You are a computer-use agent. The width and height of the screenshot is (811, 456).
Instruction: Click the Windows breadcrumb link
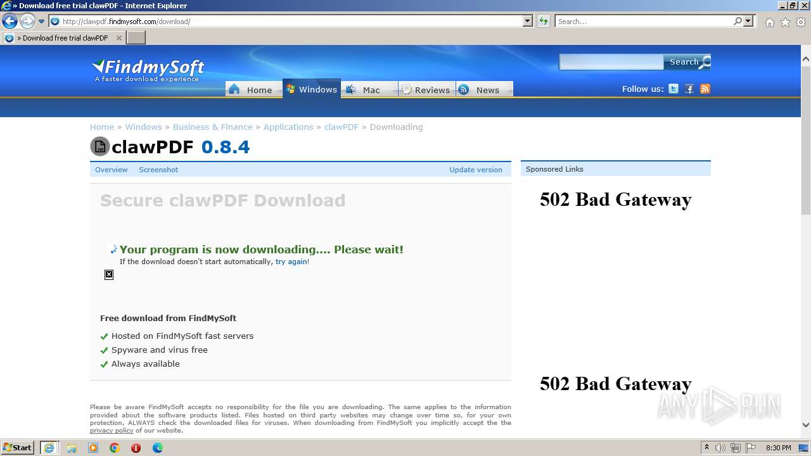click(x=143, y=127)
